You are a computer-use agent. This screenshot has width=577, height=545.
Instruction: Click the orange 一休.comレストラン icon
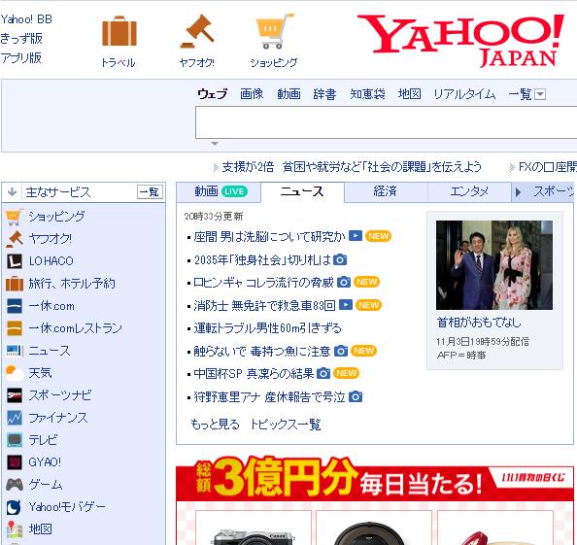point(15,328)
